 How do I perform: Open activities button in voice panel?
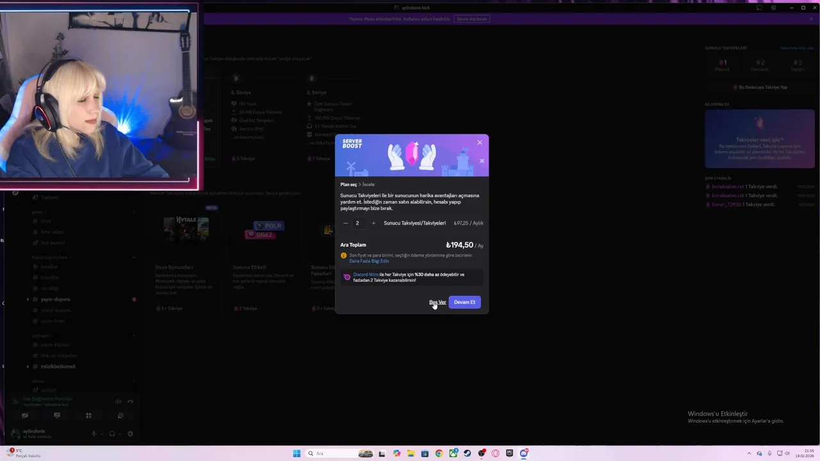[x=88, y=416]
